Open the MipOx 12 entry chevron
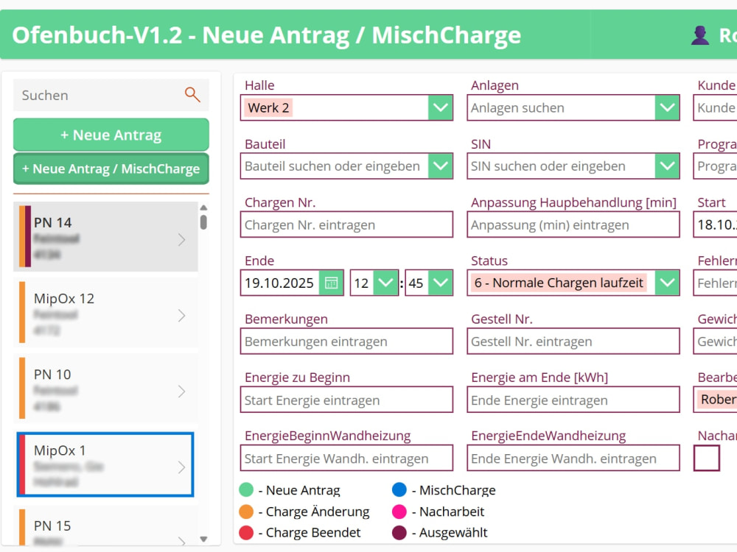Viewport: 737px width, 552px height. pos(182,316)
